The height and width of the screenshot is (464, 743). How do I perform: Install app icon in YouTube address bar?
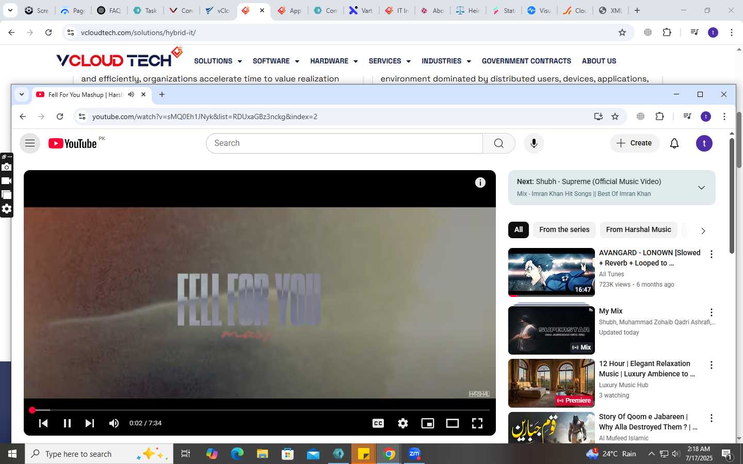pos(599,117)
